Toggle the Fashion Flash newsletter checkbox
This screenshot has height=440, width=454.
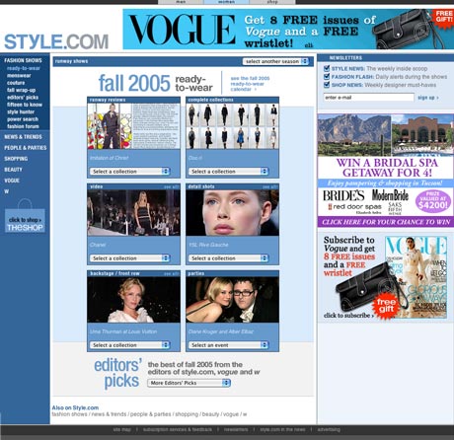click(x=327, y=77)
